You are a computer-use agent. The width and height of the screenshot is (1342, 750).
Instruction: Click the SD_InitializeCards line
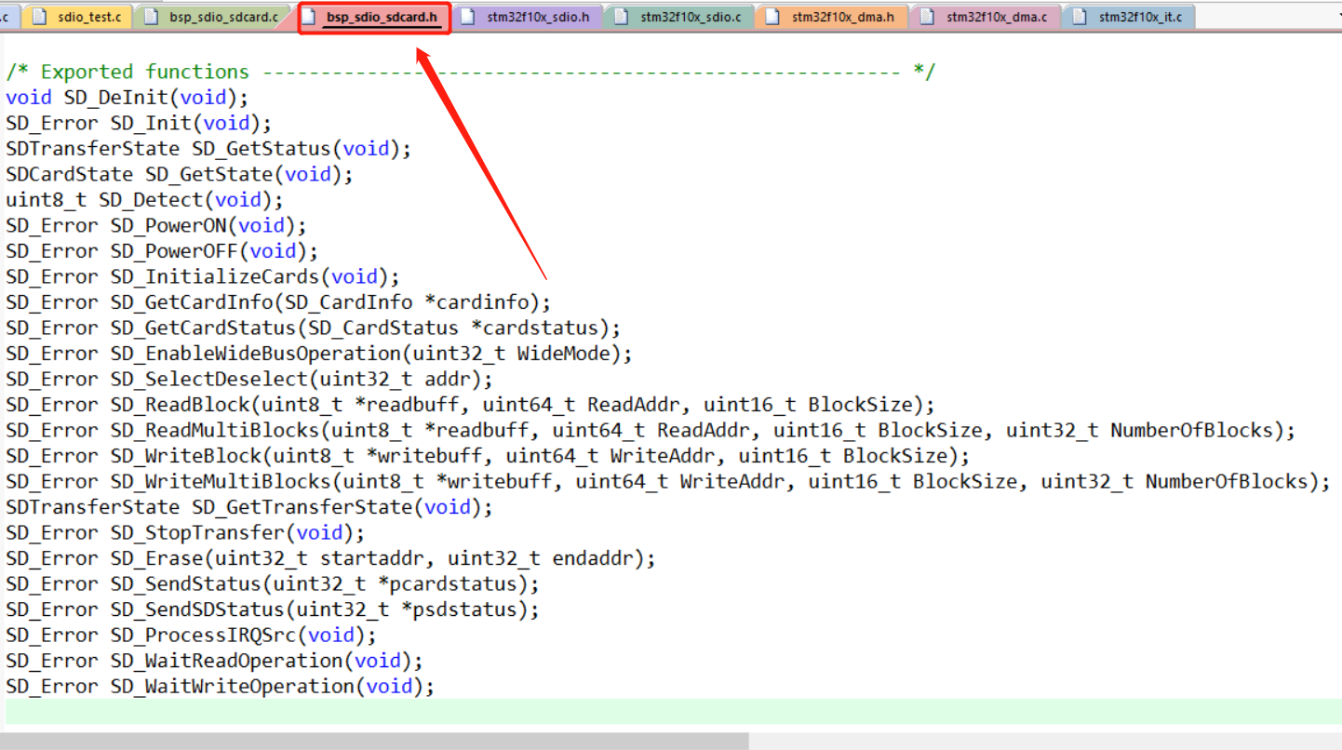point(203,276)
